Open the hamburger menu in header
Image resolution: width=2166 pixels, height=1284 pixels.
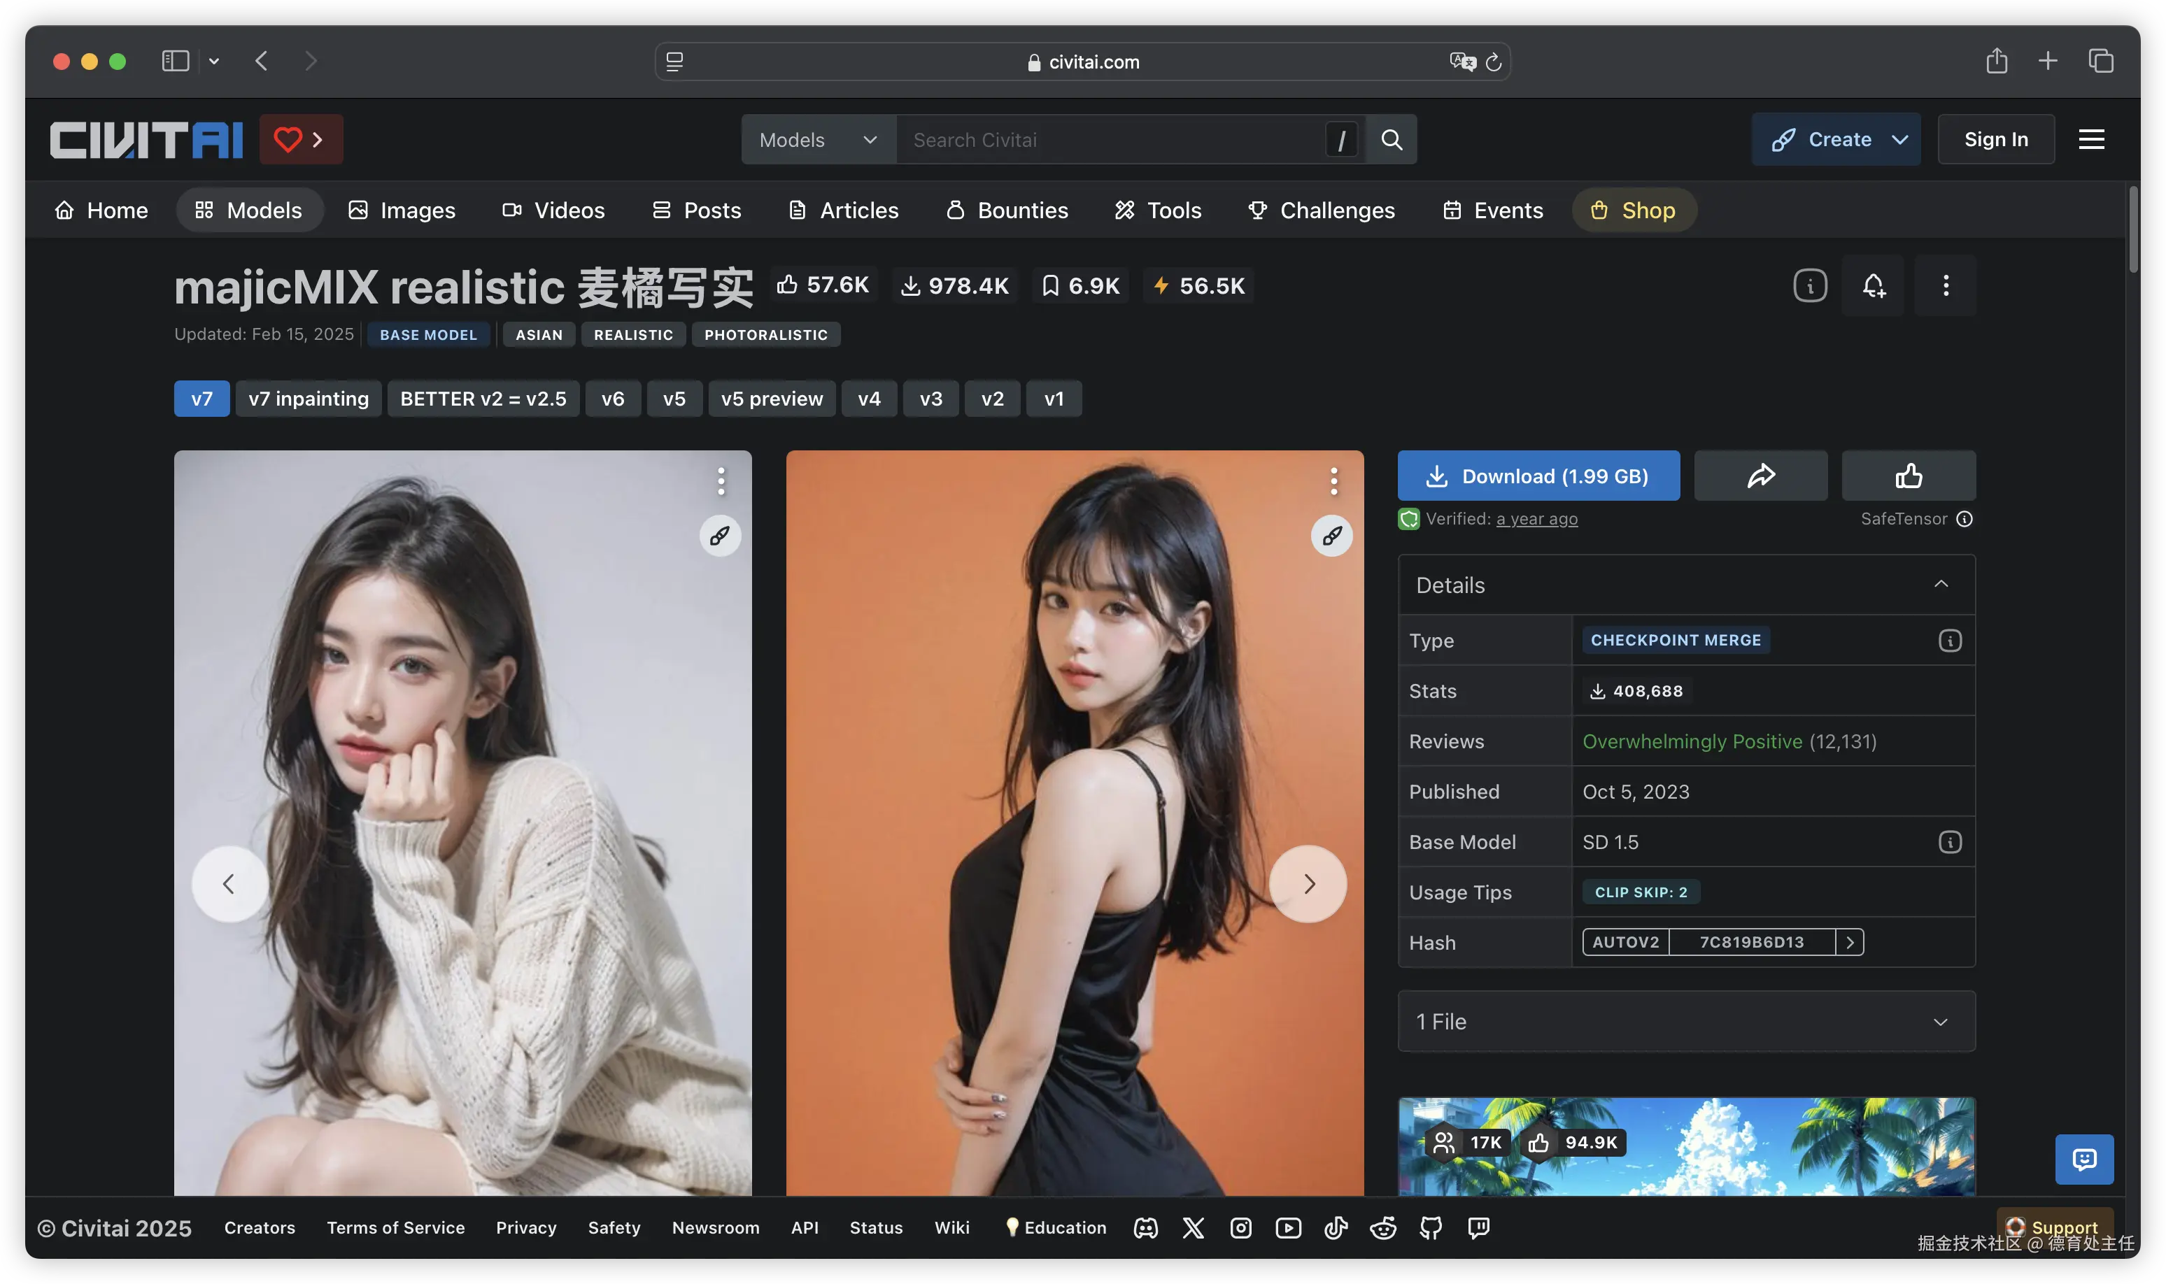[2090, 139]
